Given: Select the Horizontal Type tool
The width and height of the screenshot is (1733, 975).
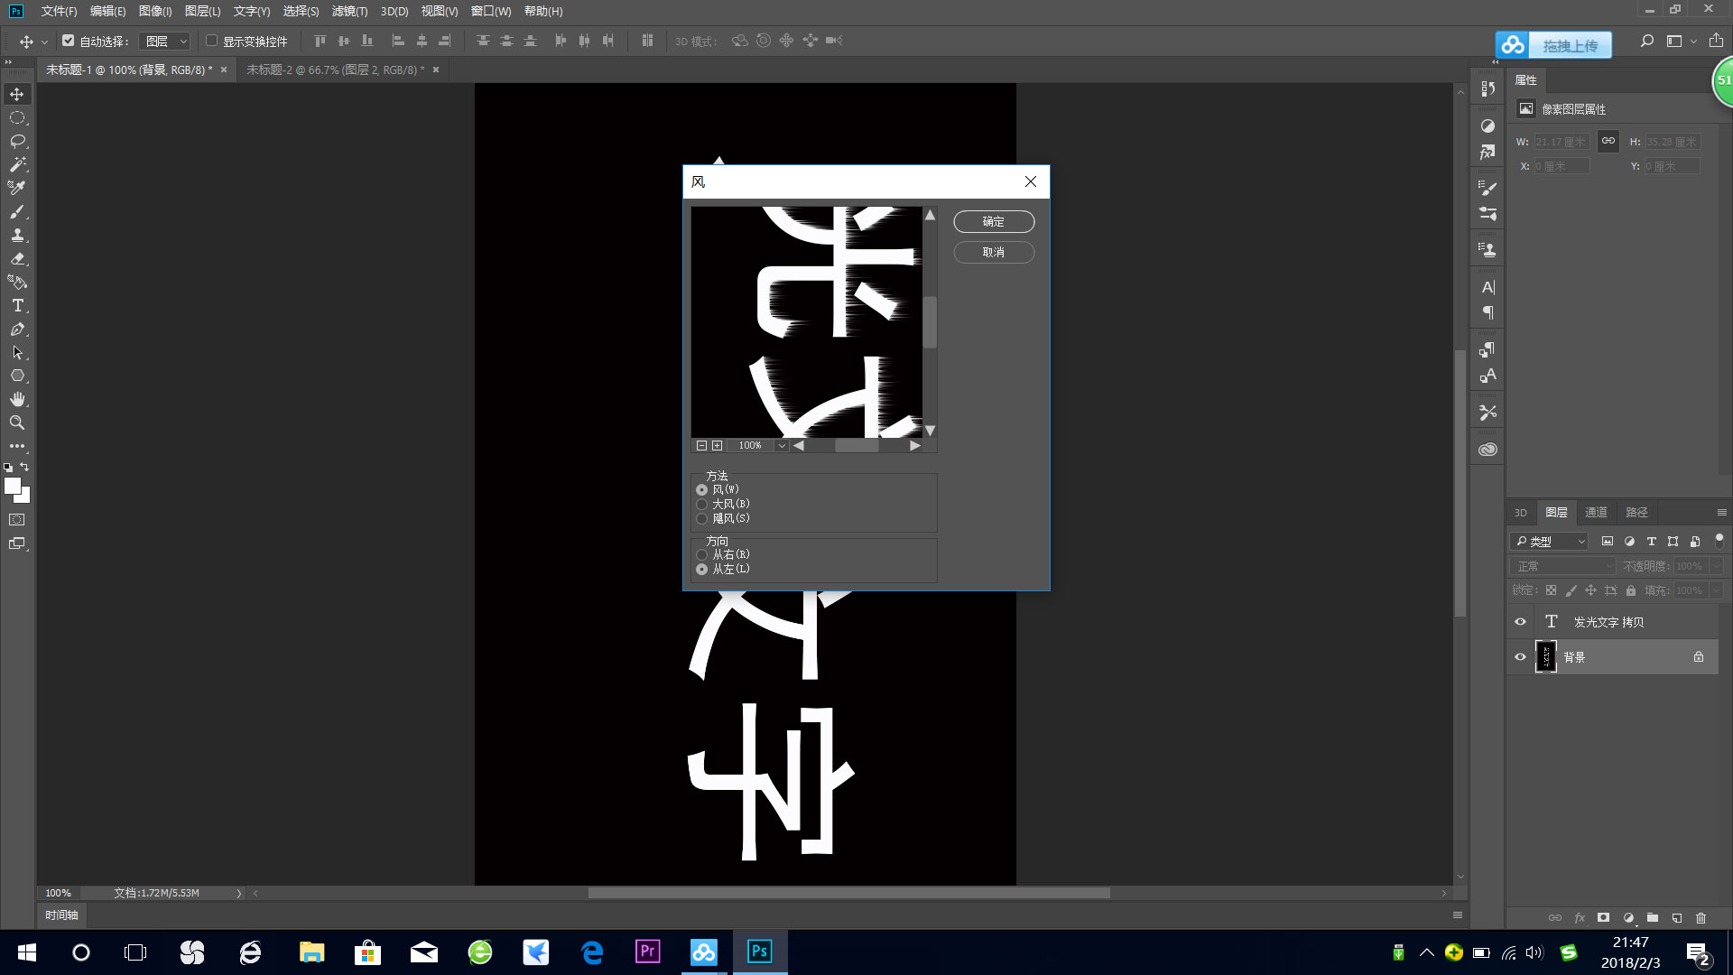Looking at the screenshot, I should [16, 305].
